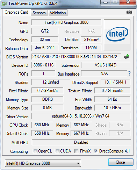Uncheck the DirectCompute 4.1 checkbox

96,151
